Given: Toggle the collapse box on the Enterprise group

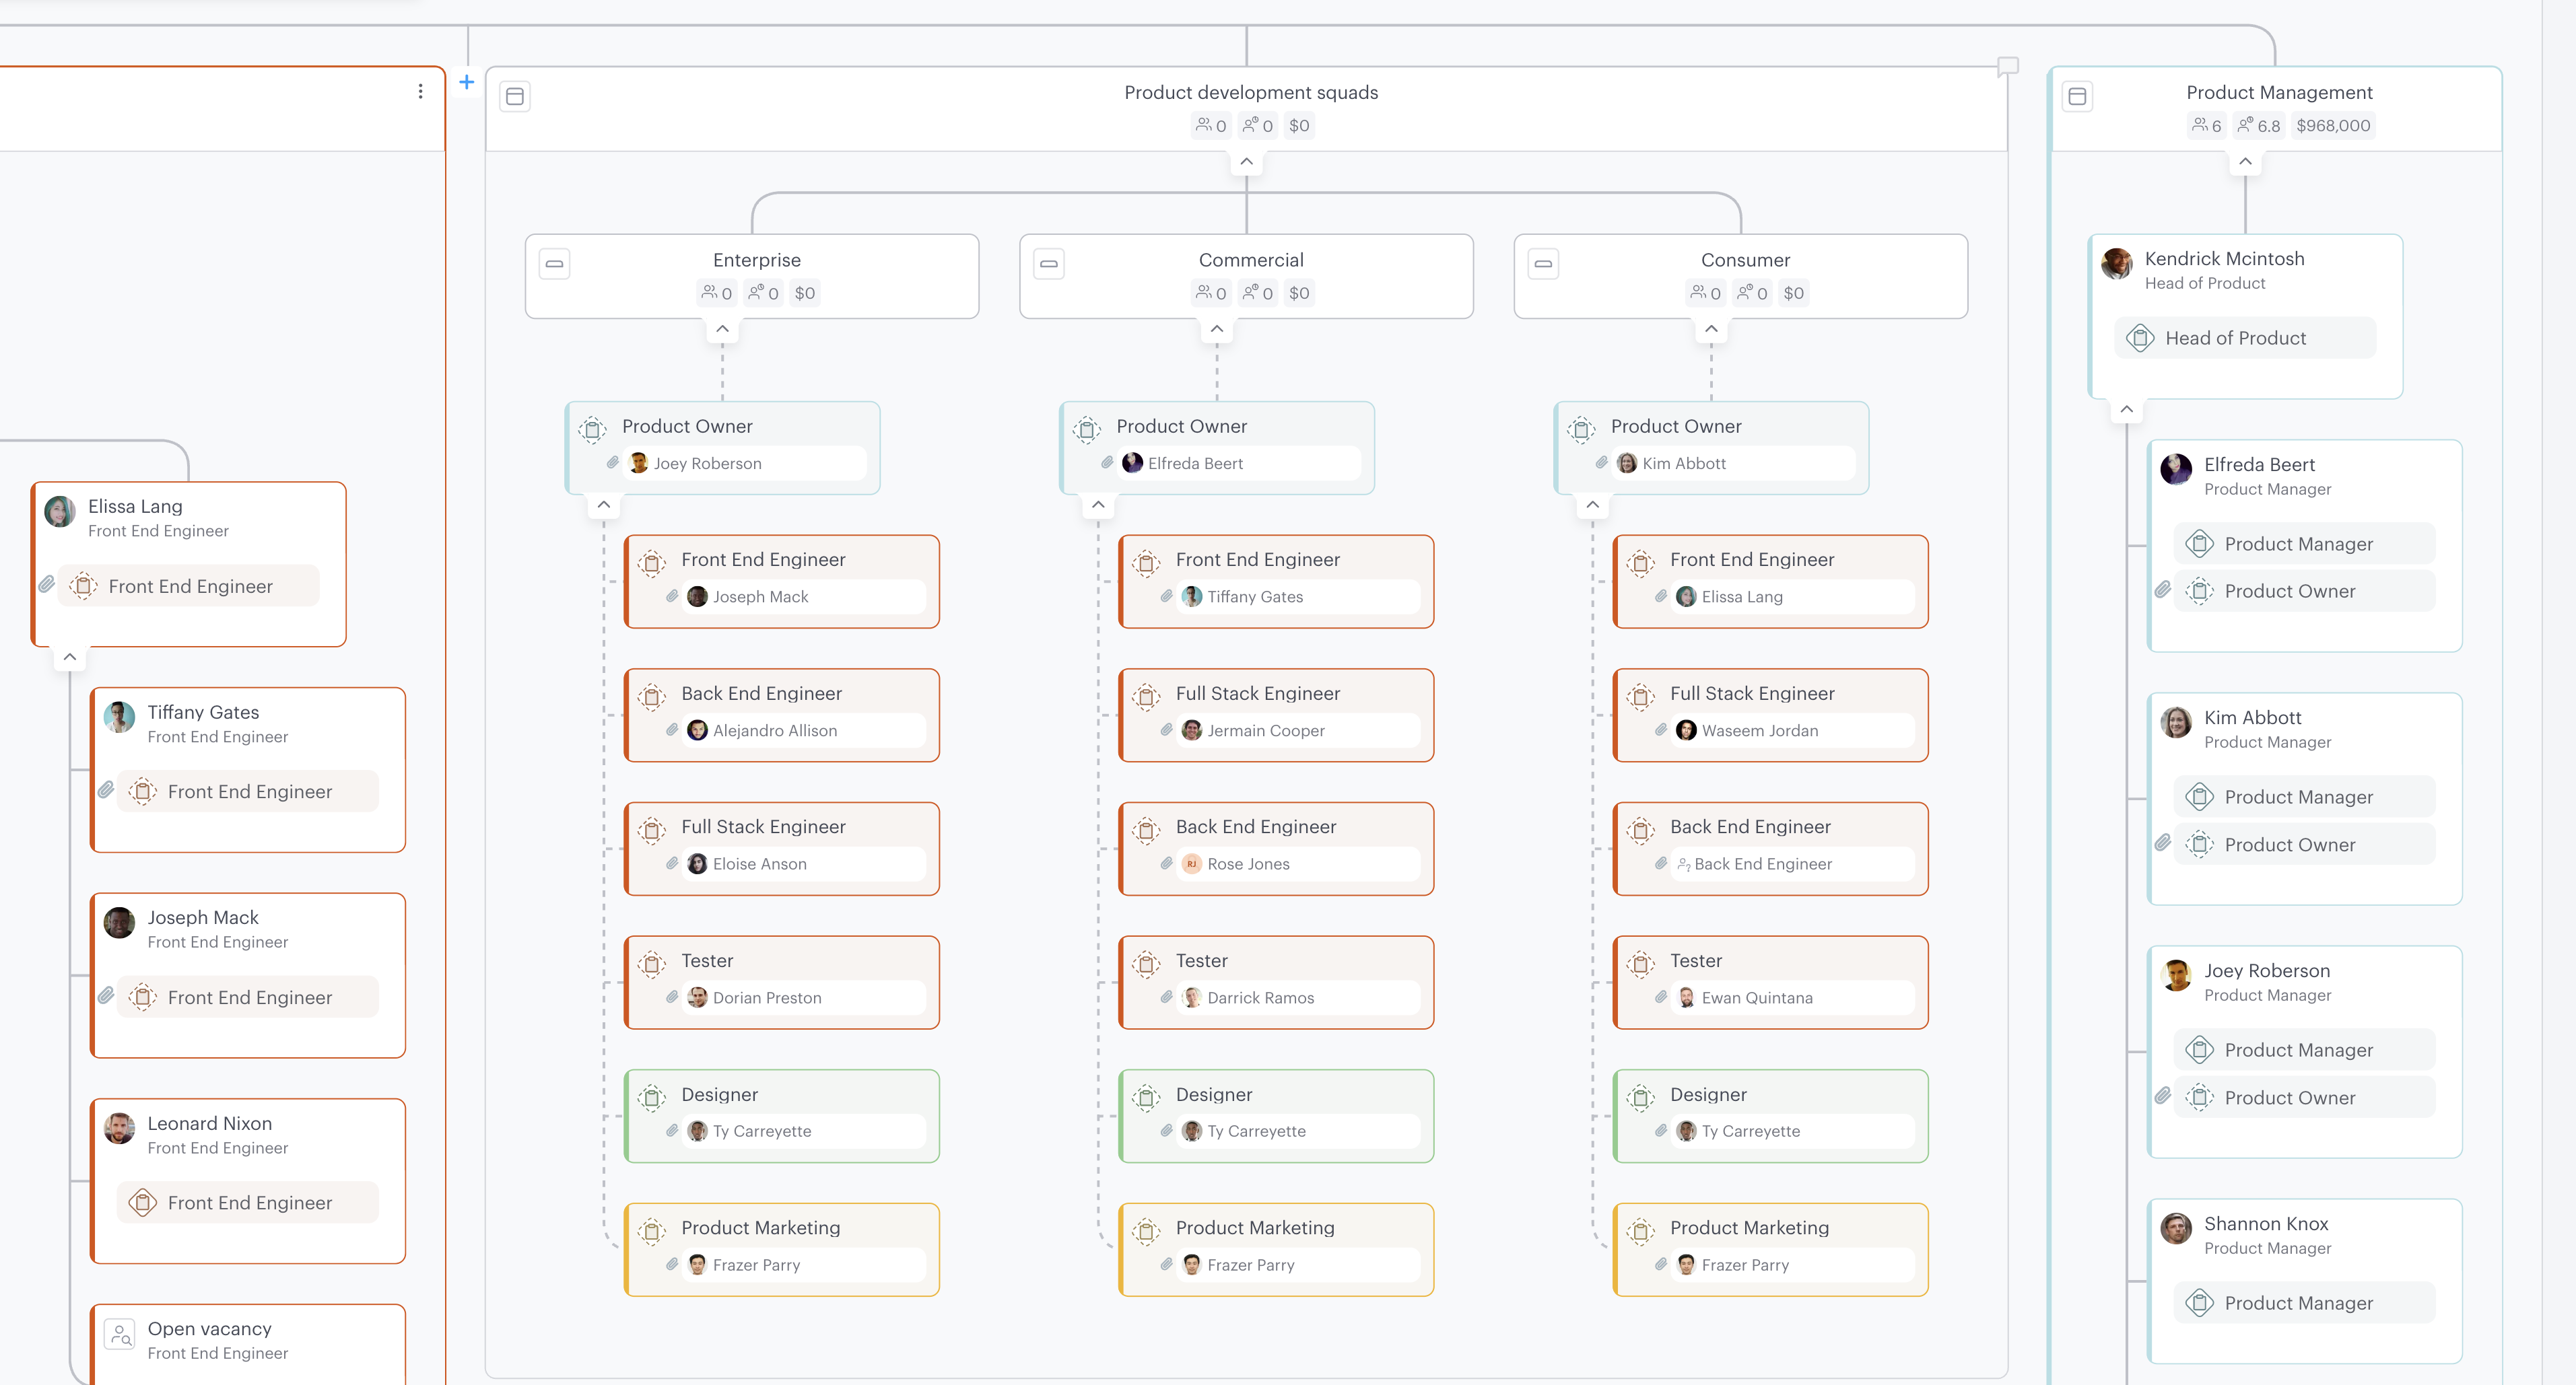Looking at the screenshot, I should [x=554, y=264].
